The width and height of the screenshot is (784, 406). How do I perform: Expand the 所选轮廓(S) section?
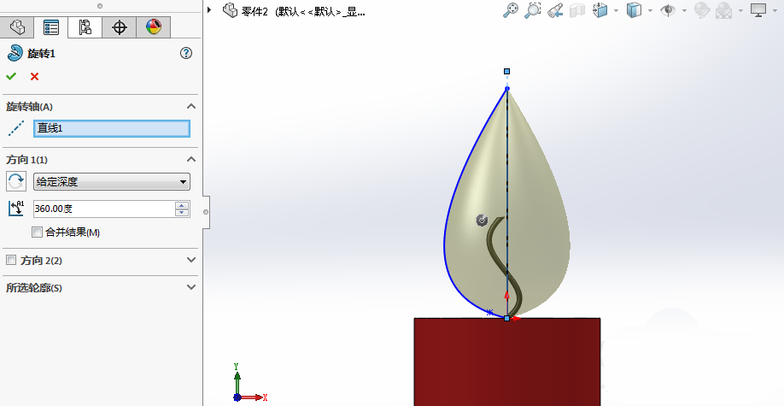(191, 287)
